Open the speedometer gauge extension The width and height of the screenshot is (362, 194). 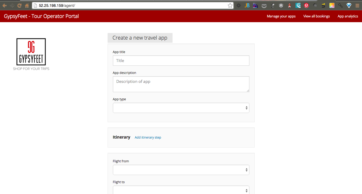tap(255, 5)
